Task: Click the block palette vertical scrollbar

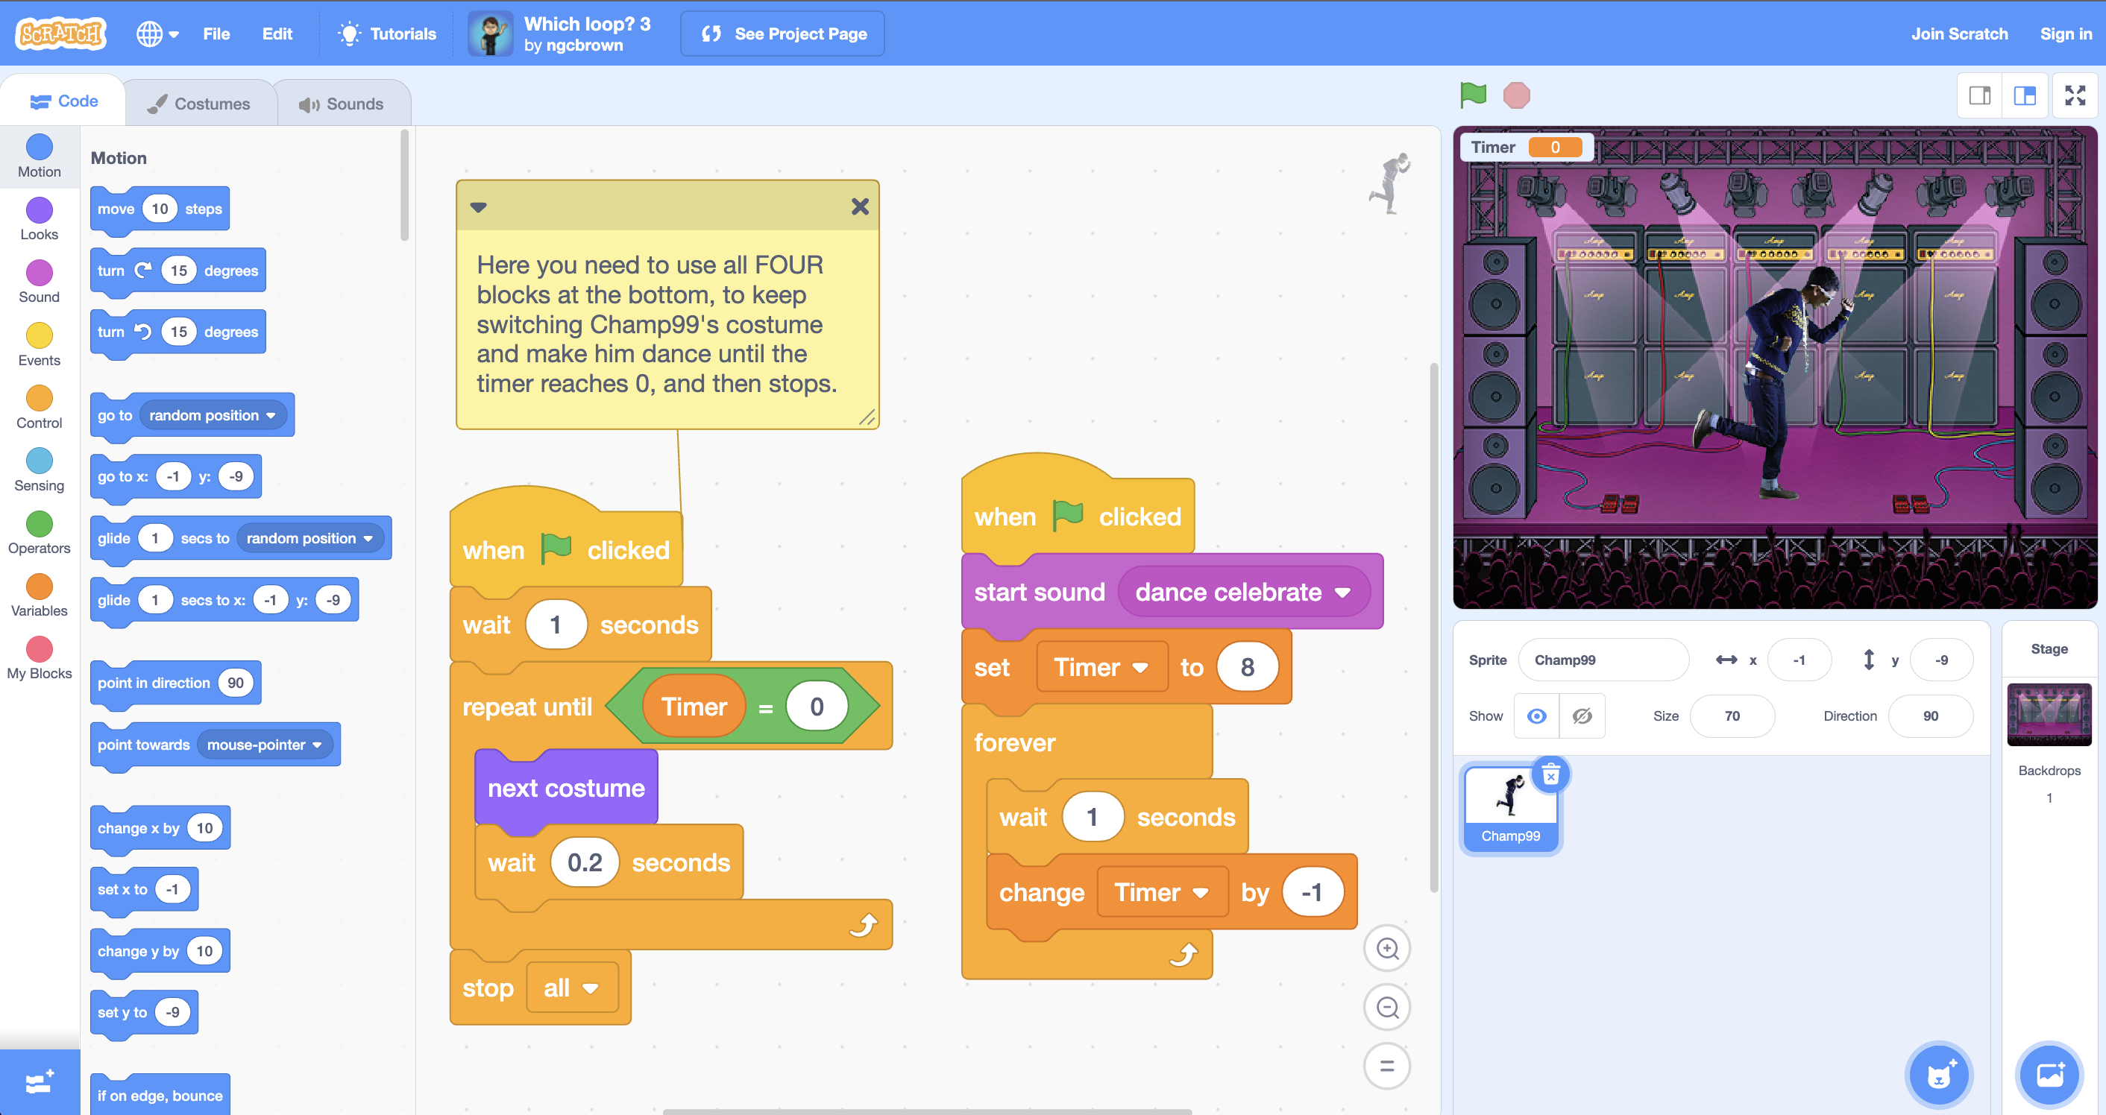Action: tap(404, 186)
